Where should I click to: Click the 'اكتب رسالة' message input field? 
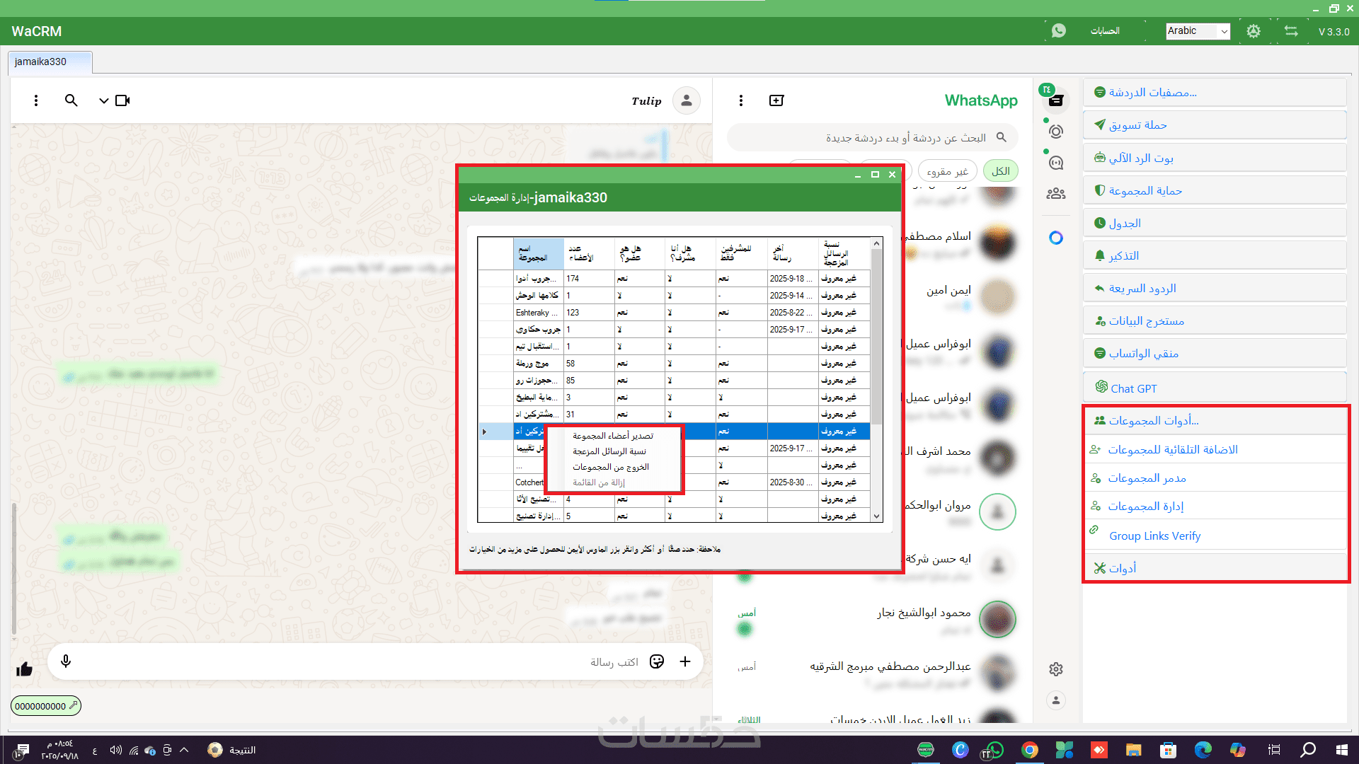tap(354, 661)
